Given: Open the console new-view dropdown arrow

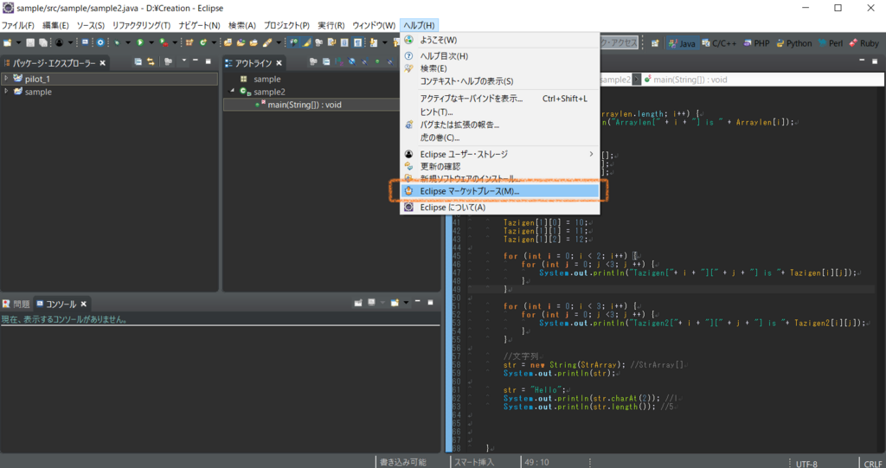Looking at the screenshot, I should [406, 303].
